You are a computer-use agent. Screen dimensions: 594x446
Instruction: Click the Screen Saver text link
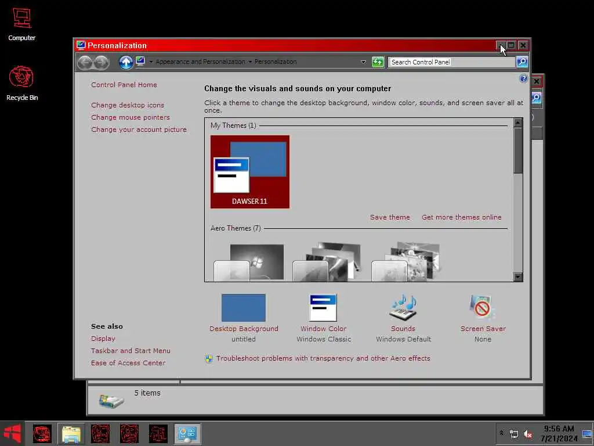pos(483,329)
